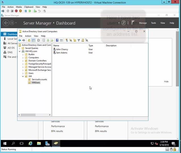This screenshot has height=153, width=181.
Task: Collapse the VM-HQ.com domain node
Action: (x=20, y=51)
